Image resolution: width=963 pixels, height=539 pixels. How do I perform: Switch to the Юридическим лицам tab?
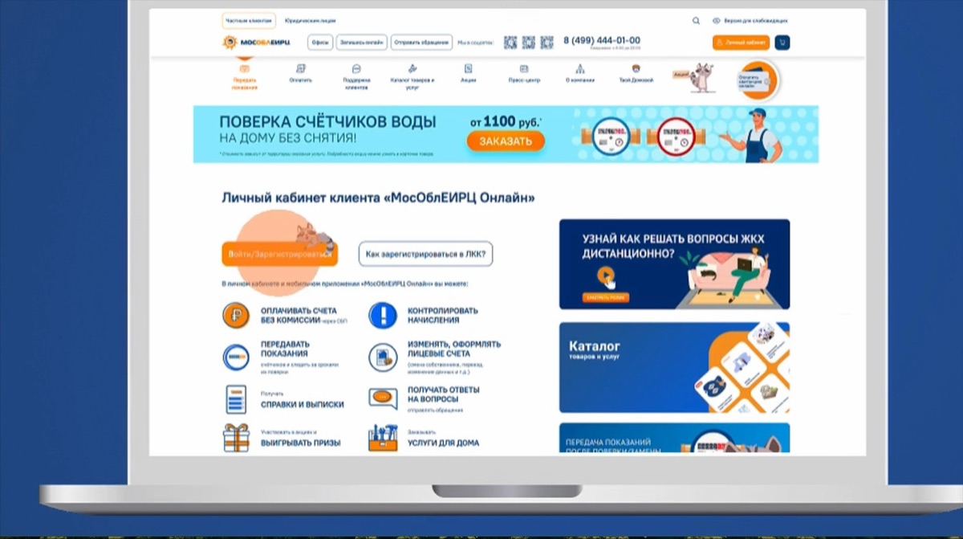coord(310,21)
